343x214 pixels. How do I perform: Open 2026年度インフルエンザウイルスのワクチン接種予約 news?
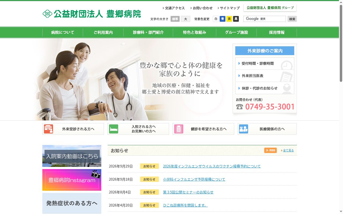coord(212,166)
